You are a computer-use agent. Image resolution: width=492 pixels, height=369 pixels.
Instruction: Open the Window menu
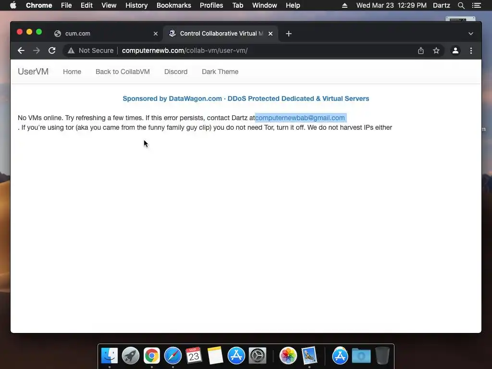coord(265,5)
